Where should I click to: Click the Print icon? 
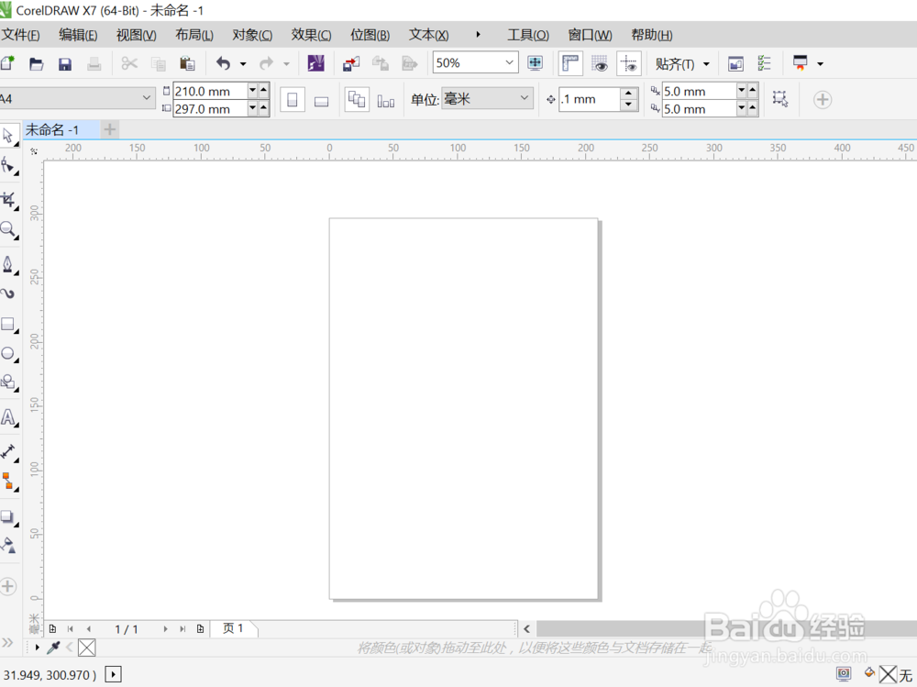click(94, 63)
